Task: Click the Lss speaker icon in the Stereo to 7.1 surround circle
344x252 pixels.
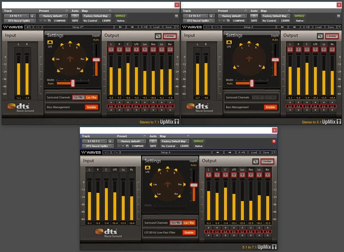Action: [x=53, y=59]
